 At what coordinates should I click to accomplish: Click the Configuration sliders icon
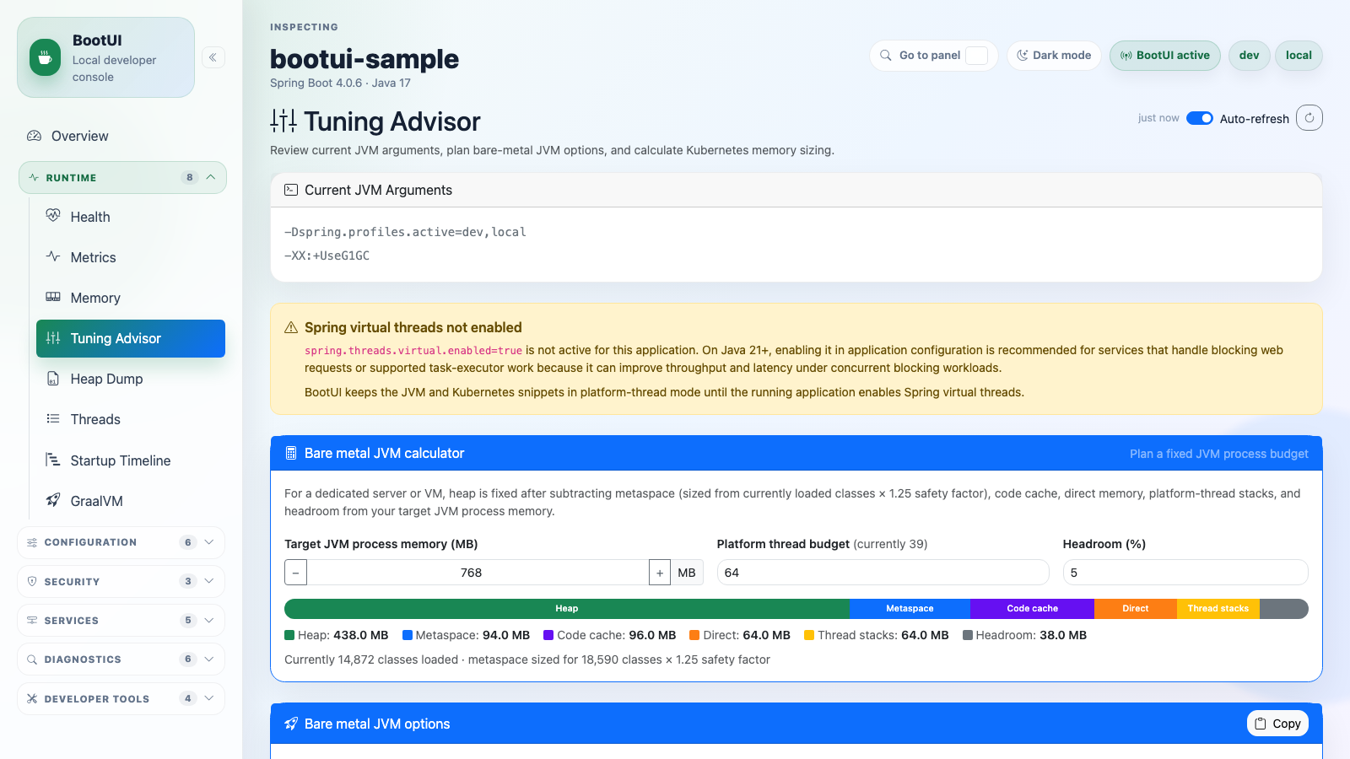(32, 542)
